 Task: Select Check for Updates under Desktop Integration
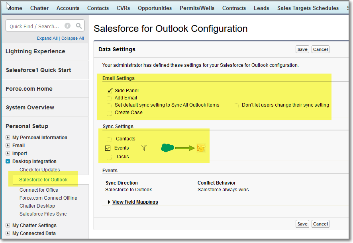[x=39, y=170]
